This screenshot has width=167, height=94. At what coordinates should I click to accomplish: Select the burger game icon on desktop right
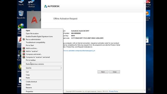pyautogui.click(x=148, y=13)
